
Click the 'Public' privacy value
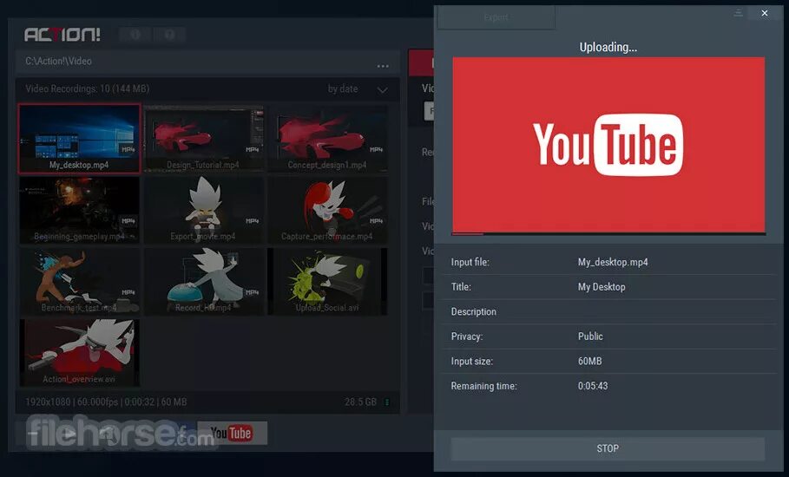coord(590,337)
